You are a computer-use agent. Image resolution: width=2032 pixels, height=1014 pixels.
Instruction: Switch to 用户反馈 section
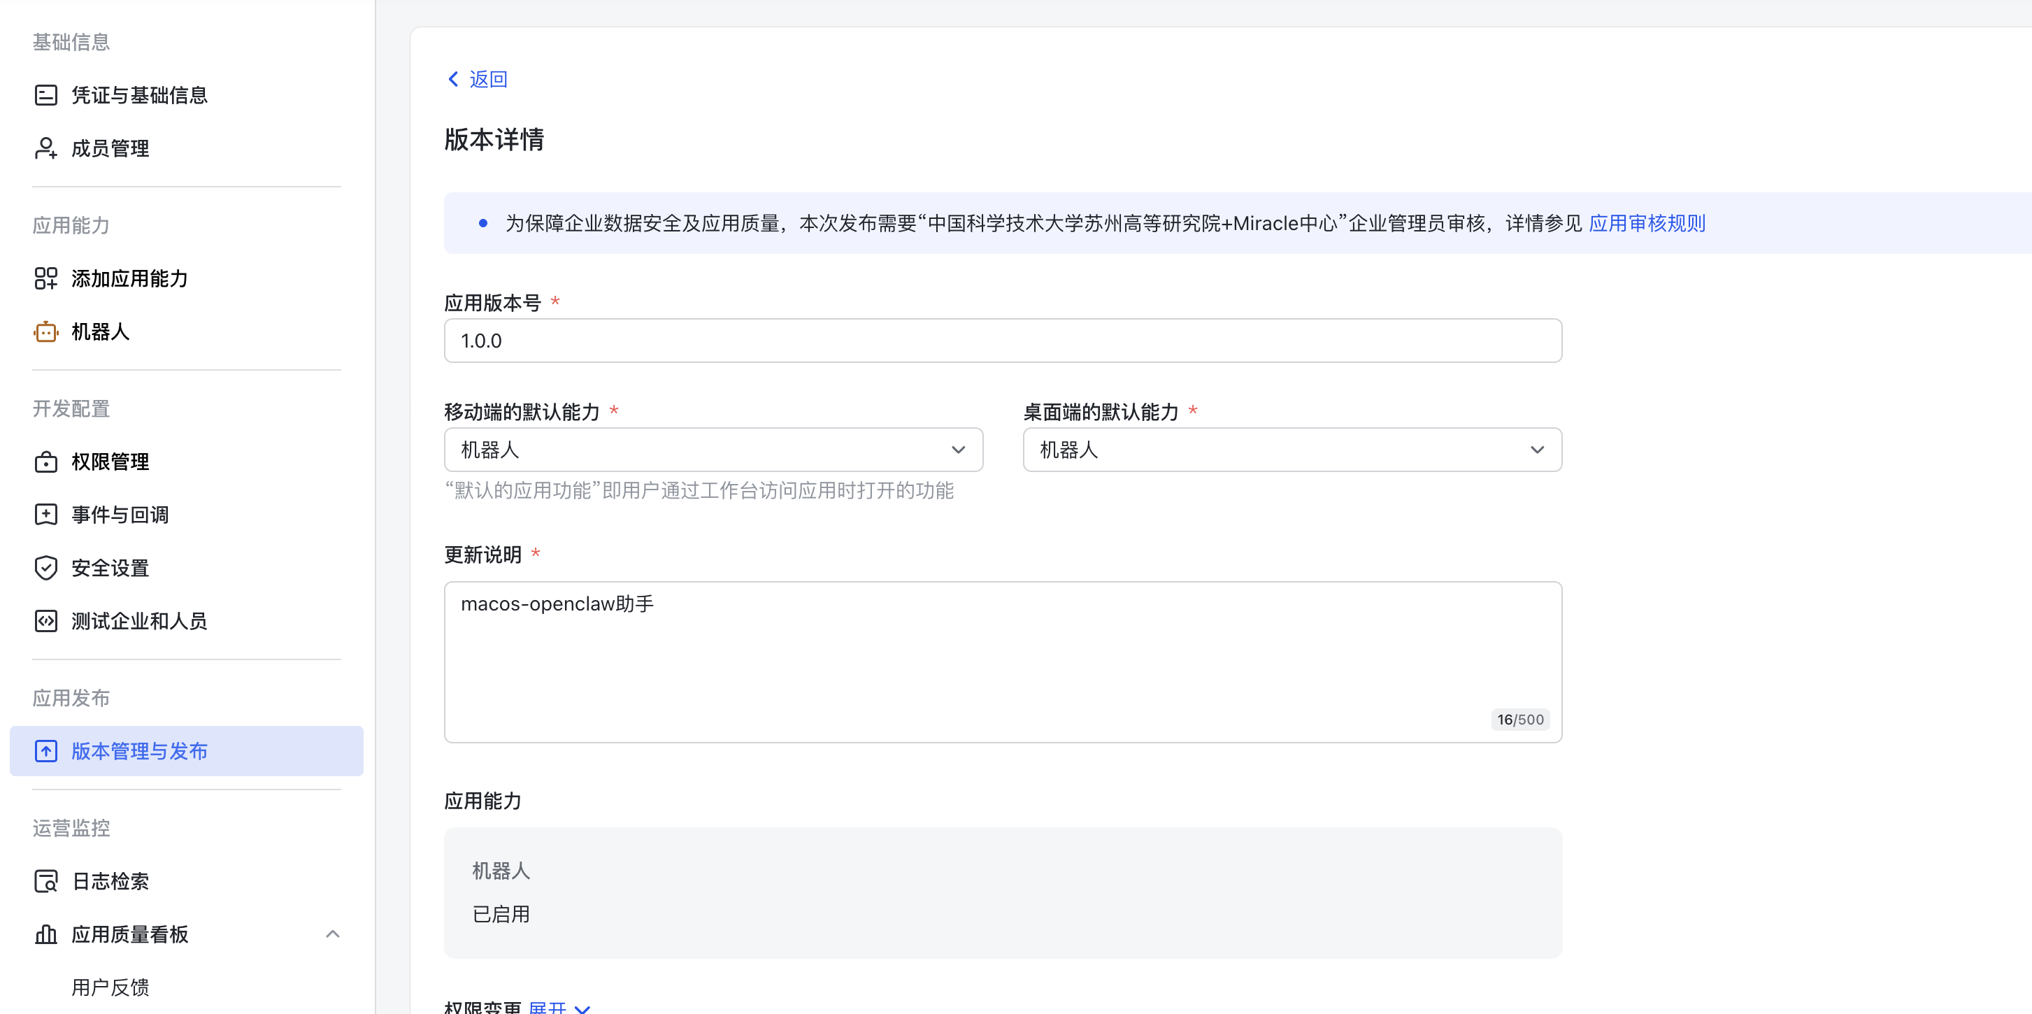(x=112, y=987)
